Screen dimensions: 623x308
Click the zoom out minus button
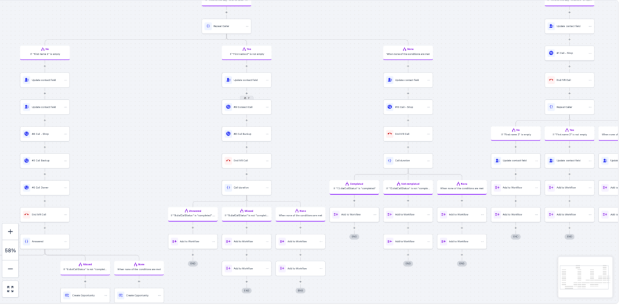10,268
